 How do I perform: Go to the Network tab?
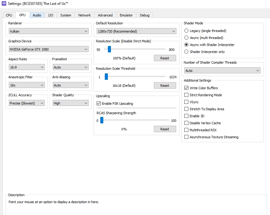(84, 15)
